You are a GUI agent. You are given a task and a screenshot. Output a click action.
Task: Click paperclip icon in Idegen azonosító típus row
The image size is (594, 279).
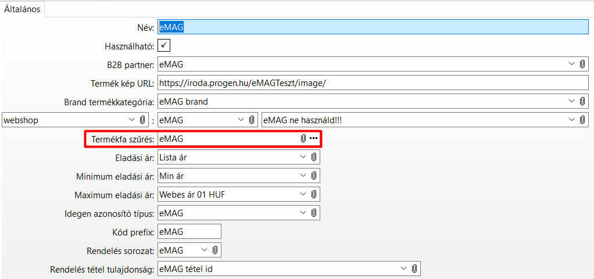314,213
